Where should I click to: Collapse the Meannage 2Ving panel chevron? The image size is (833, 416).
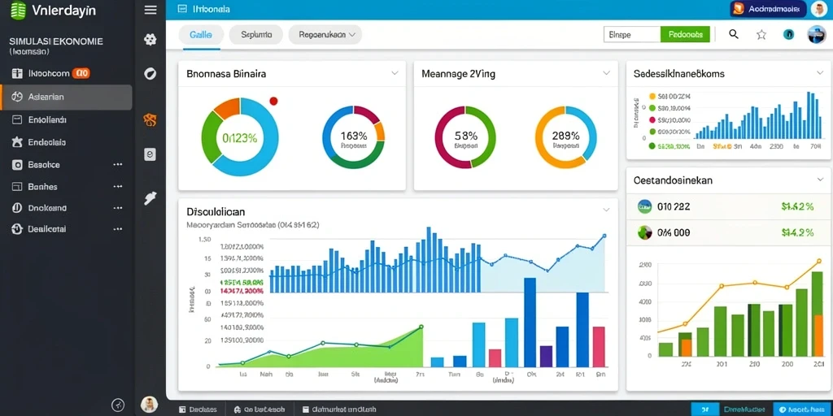606,73
